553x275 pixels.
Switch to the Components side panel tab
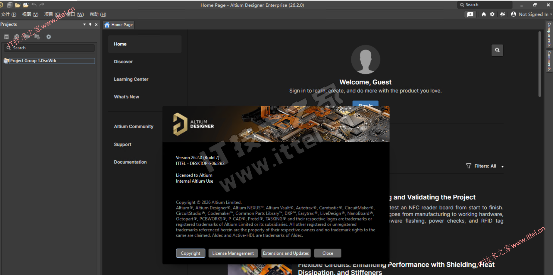click(x=549, y=34)
